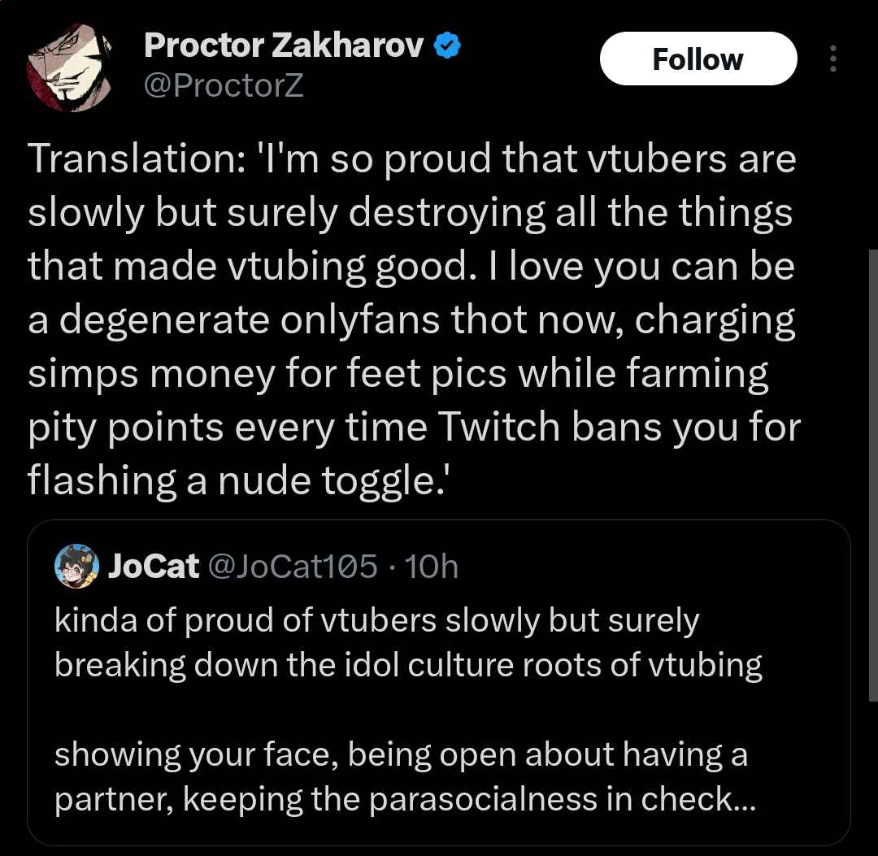Open JoCat's small profile avatar
Screen dimensions: 878x856
coord(76,566)
